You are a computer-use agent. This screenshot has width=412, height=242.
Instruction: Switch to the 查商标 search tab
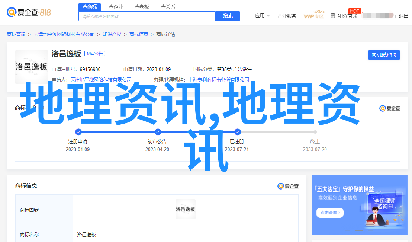coord(90,7)
